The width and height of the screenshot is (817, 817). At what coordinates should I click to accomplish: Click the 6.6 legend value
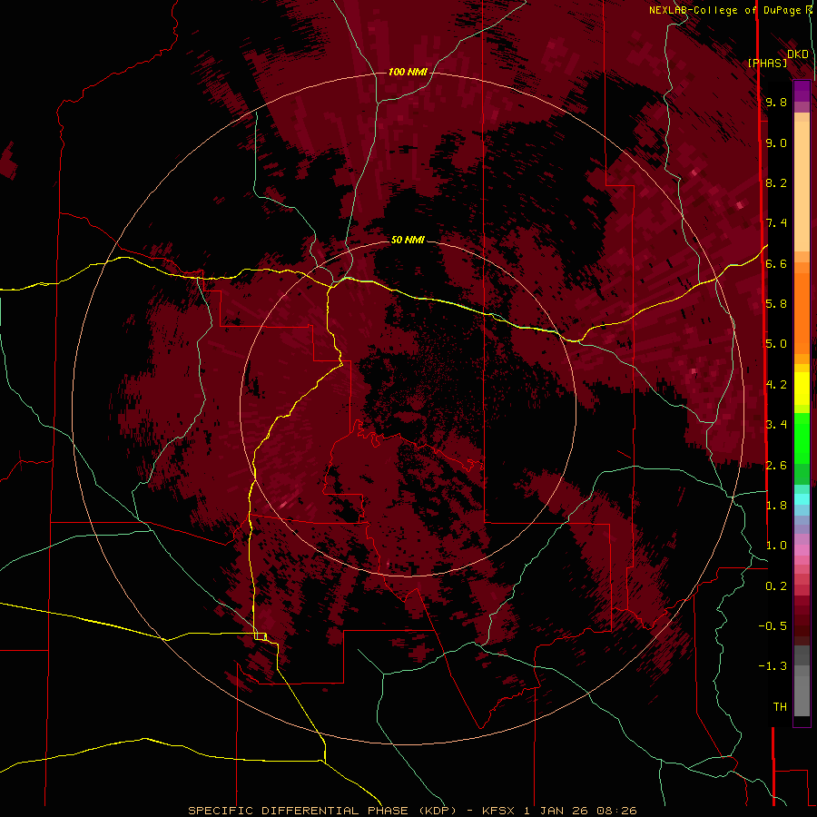(776, 263)
